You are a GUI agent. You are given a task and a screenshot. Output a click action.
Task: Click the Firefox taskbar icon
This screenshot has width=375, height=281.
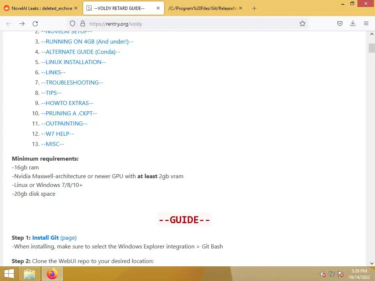(52, 274)
